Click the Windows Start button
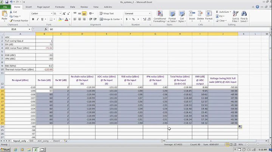272x152 pixels. (5, 150)
